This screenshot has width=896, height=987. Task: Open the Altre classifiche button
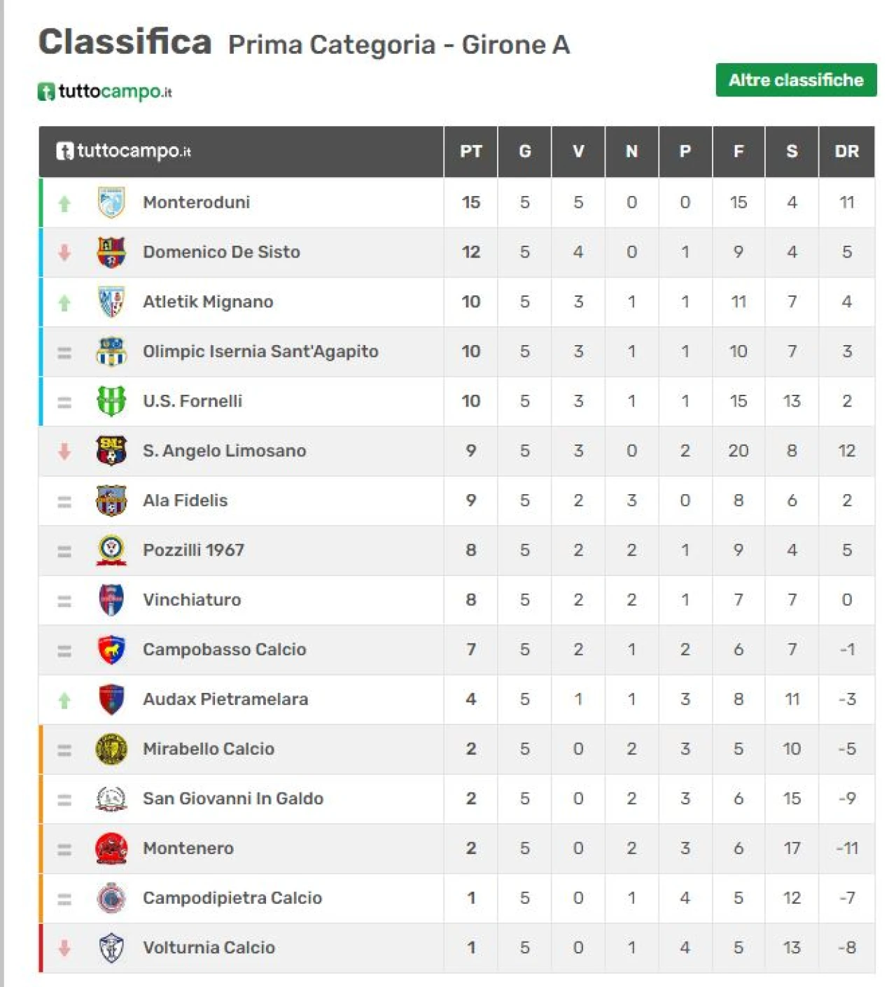(796, 80)
